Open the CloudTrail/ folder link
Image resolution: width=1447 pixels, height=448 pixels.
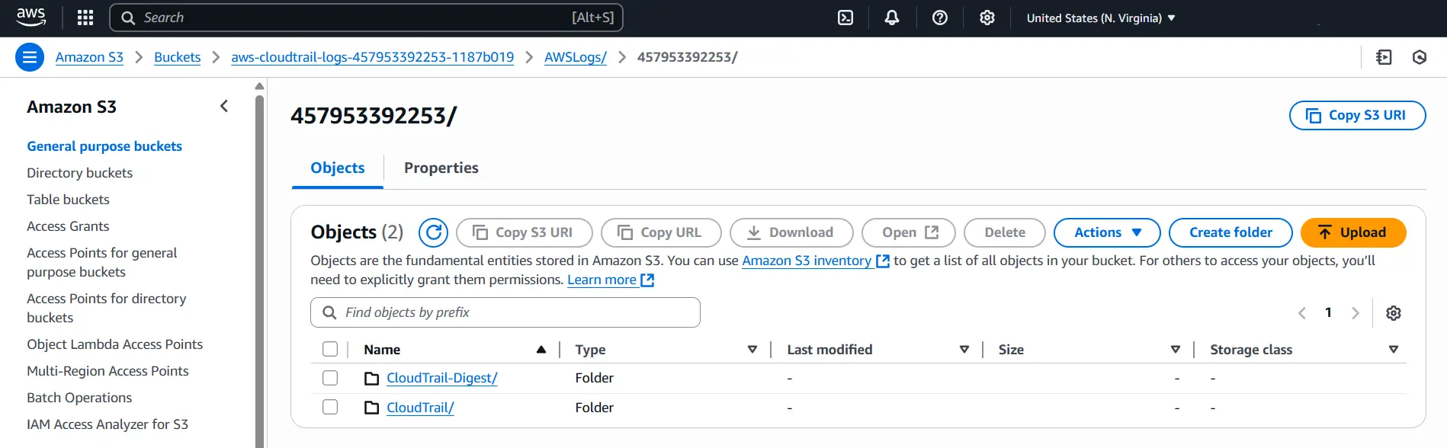coord(420,408)
